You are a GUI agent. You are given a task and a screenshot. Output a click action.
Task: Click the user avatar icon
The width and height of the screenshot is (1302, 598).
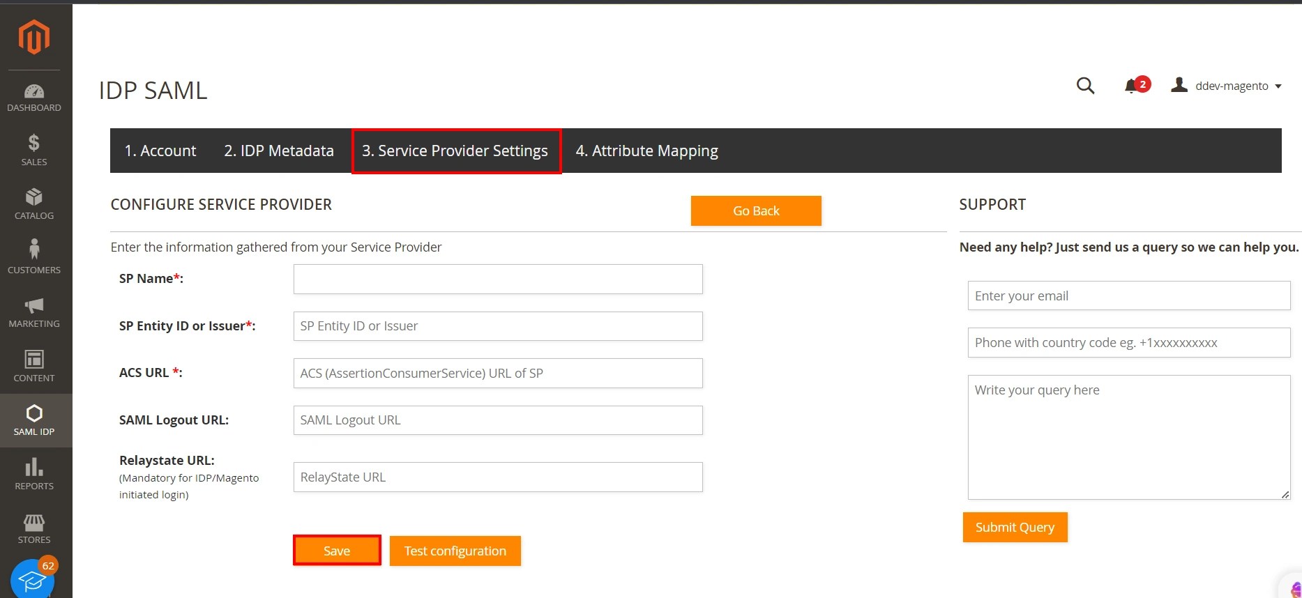coord(1179,85)
